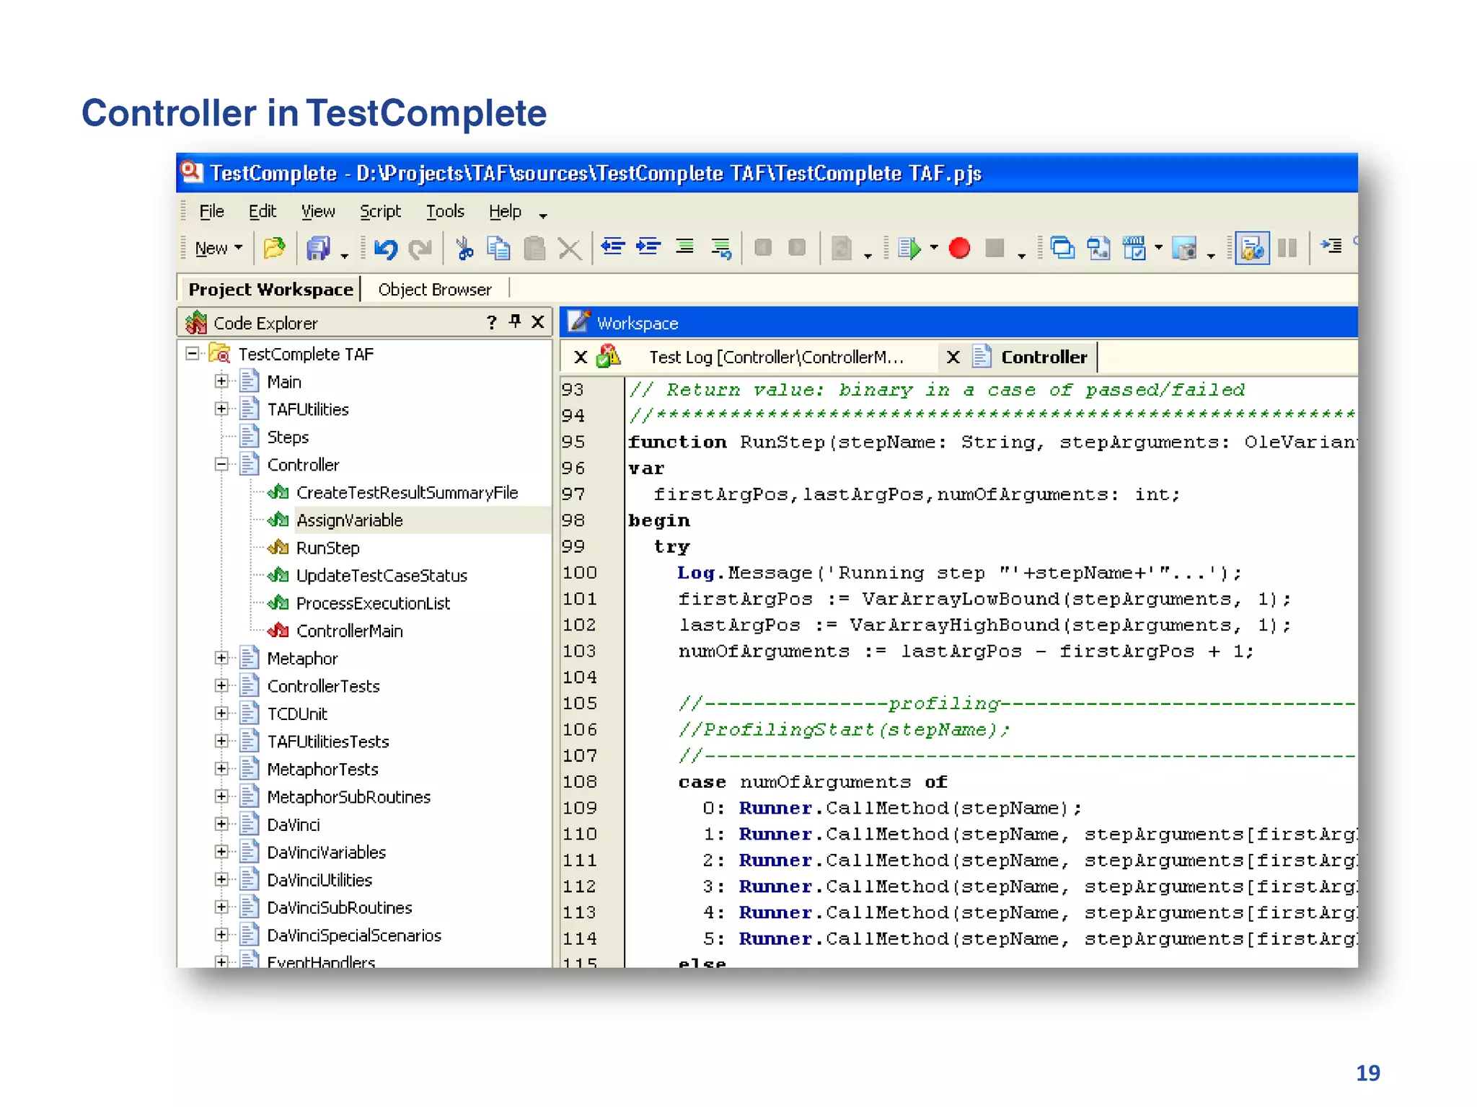The image size is (1477, 1107).
Task: Select the Test Log tab
Action: coord(775,357)
